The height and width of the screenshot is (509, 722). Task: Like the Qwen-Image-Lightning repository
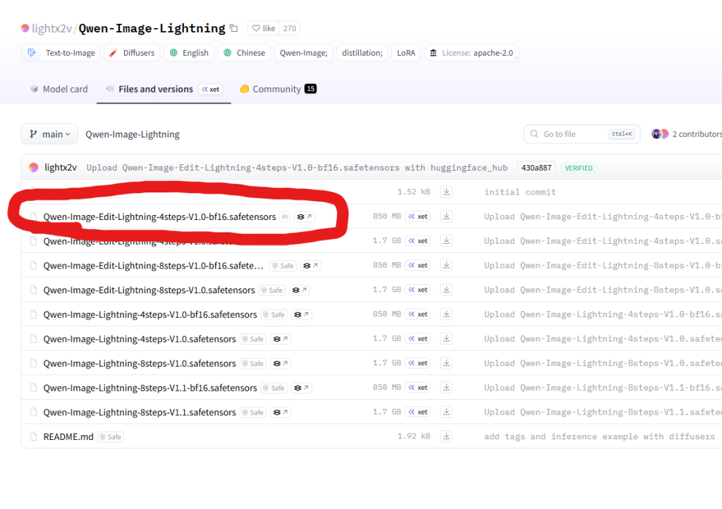263,28
